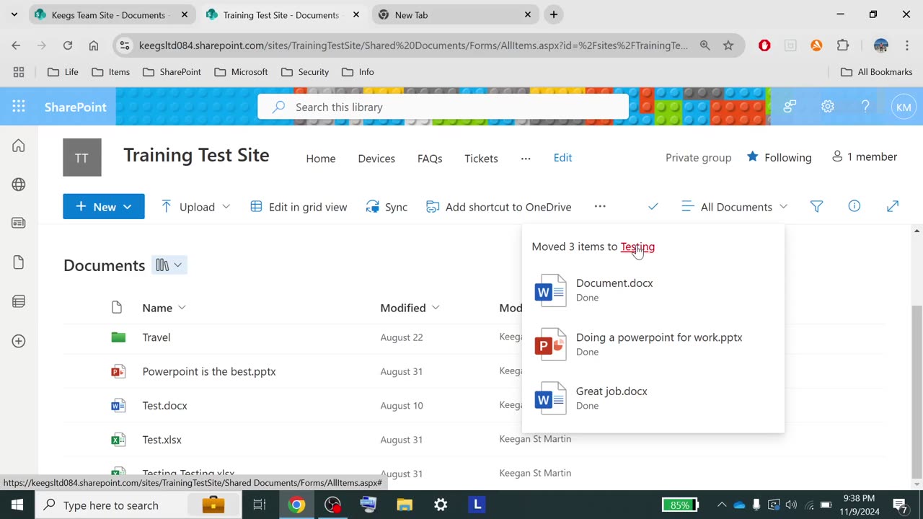The width and height of the screenshot is (923, 519).
Task: Click the Windows Start button
Action: coord(17,505)
